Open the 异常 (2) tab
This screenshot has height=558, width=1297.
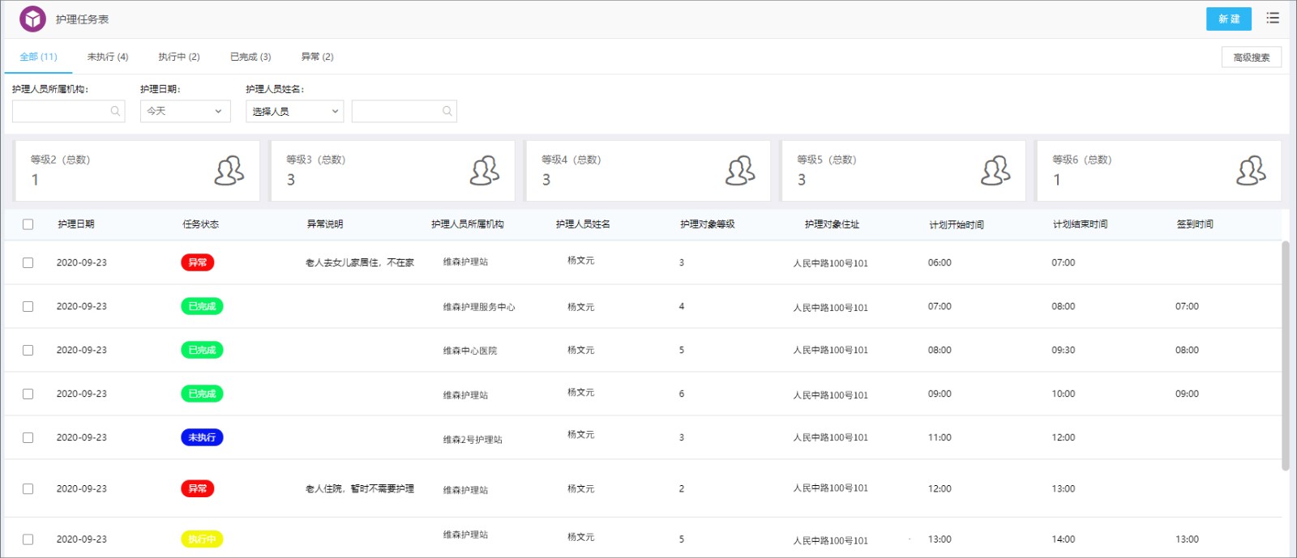tap(317, 57)
